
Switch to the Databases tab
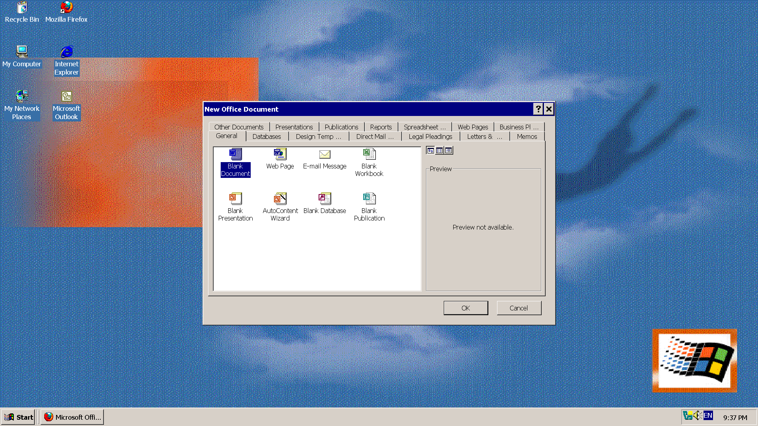[266, 136]
